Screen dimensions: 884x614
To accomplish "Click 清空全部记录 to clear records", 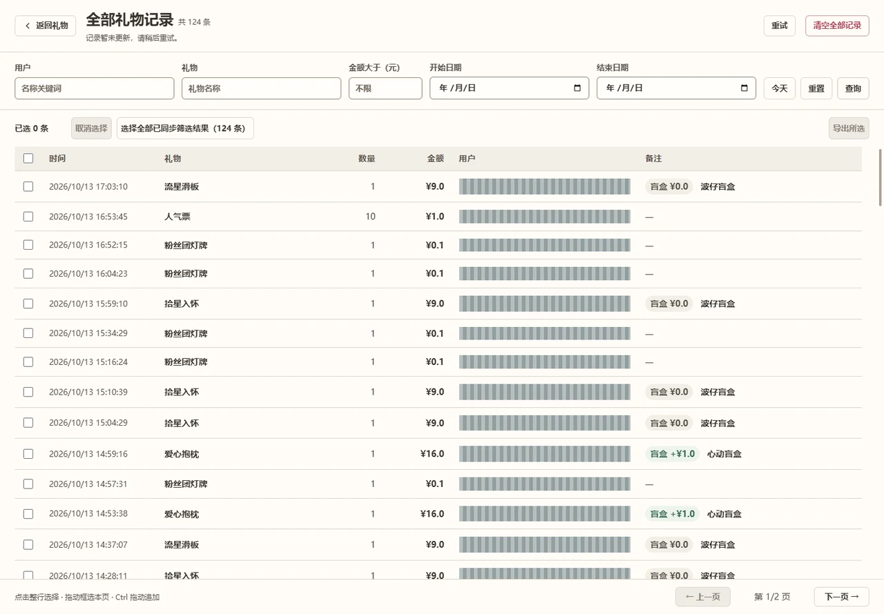I will pyautogui.click(x=837, y=26).
